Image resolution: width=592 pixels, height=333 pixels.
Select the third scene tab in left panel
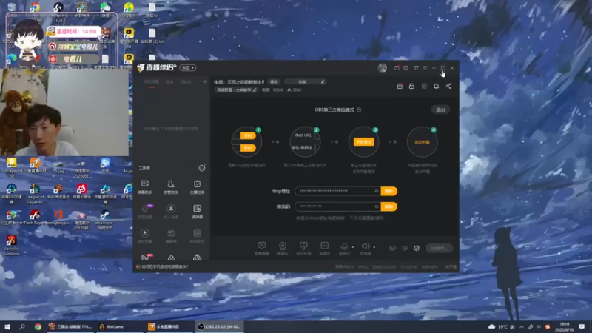186,81
